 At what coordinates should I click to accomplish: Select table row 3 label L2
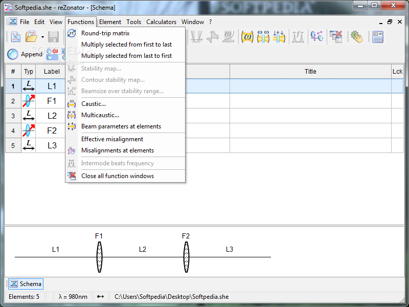(x=52, y=116)
